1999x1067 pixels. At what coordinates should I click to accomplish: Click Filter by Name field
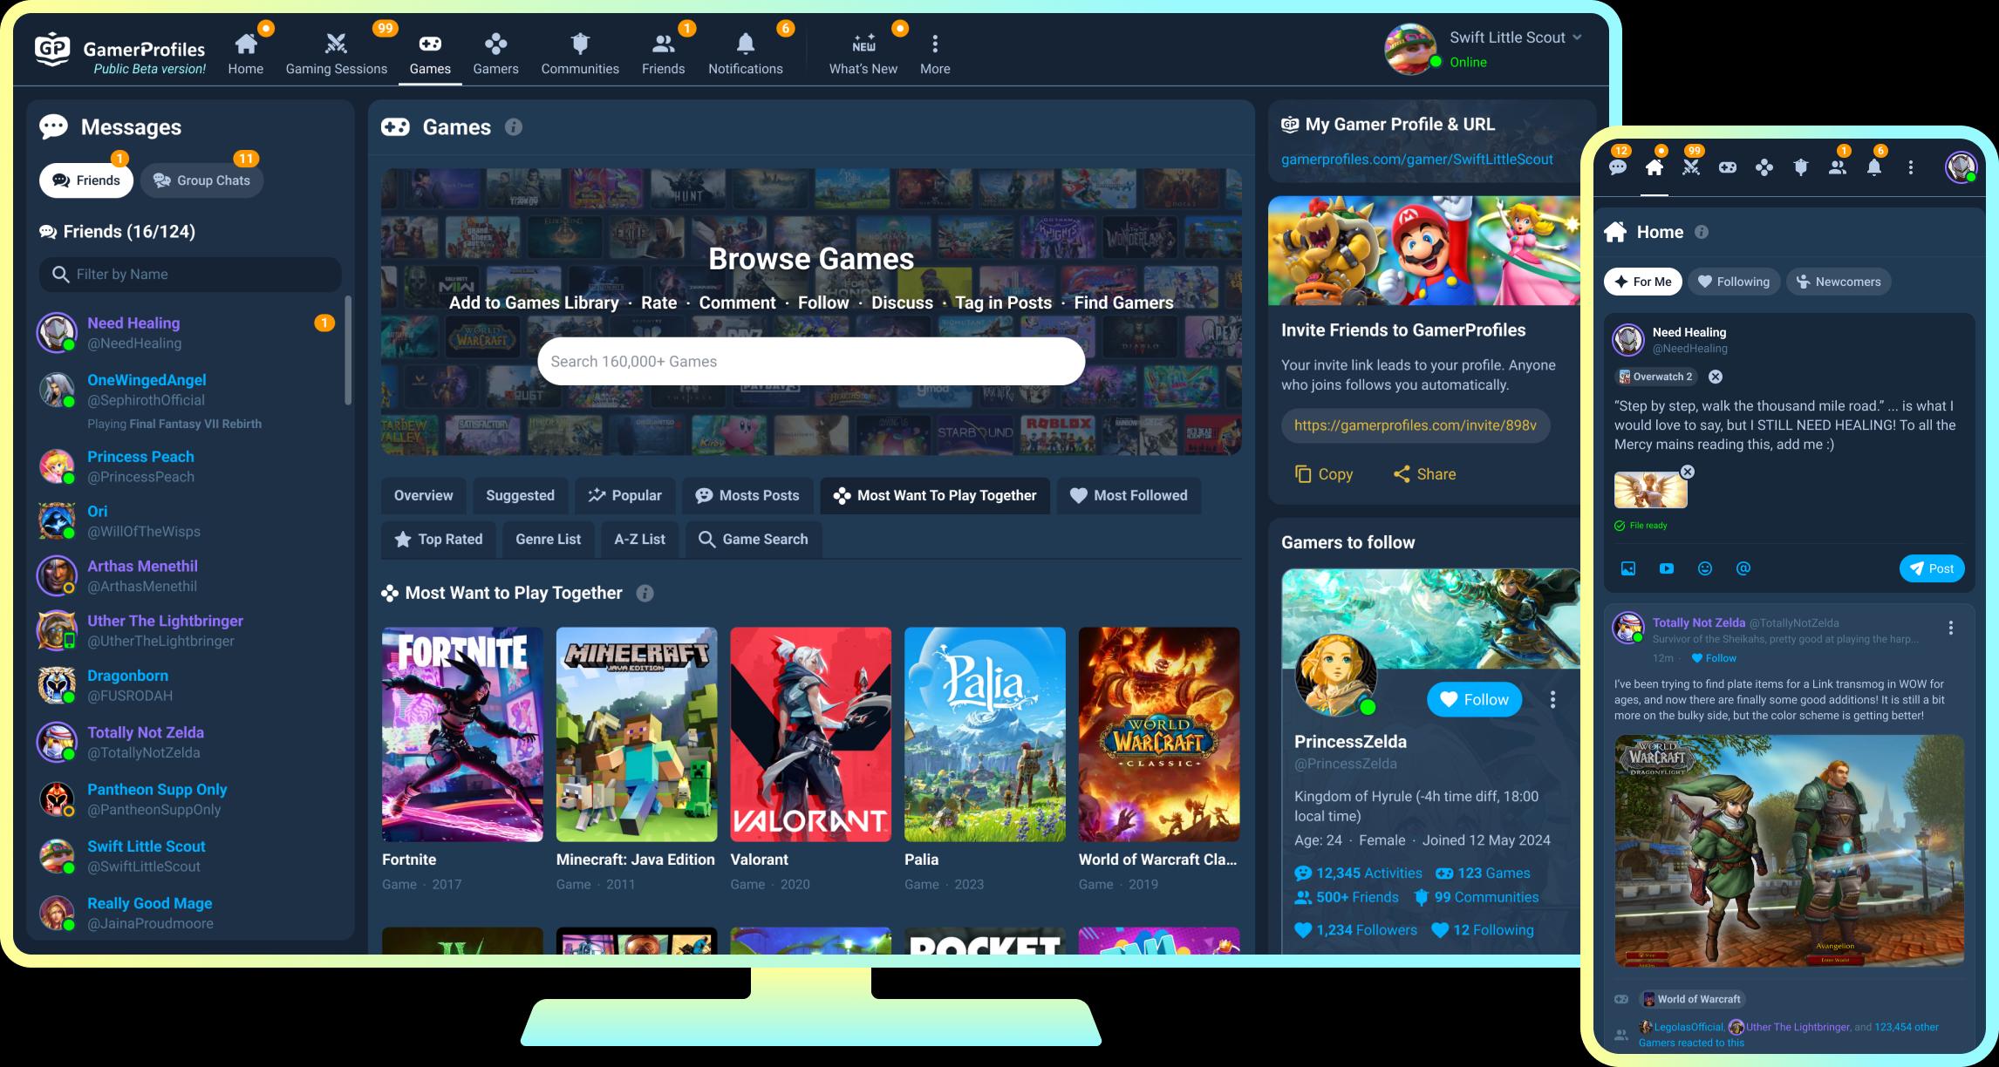[190, 274]
